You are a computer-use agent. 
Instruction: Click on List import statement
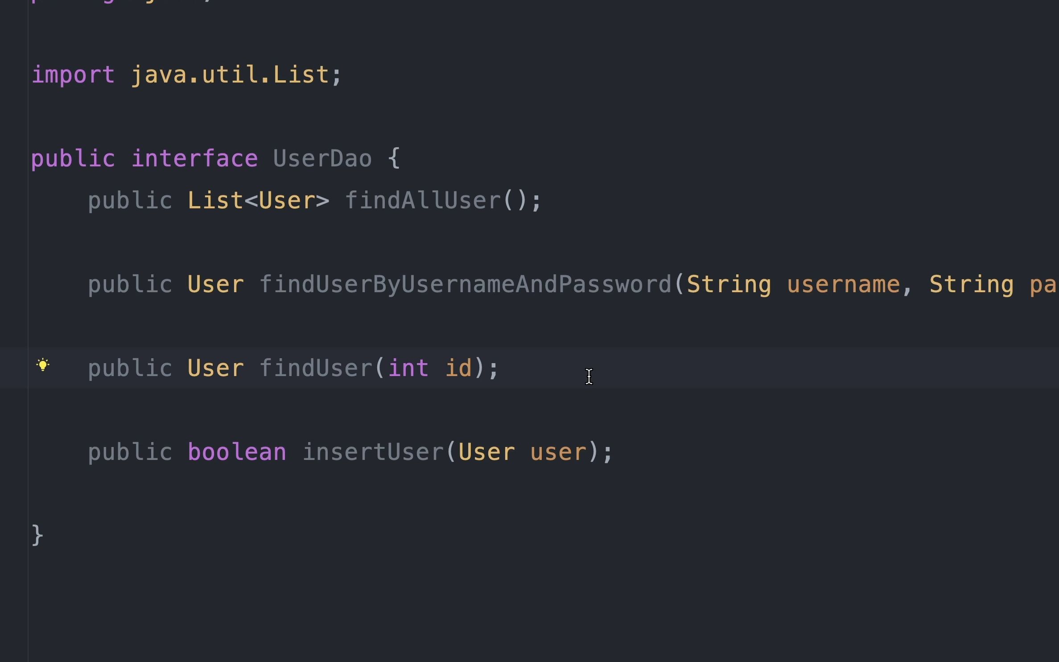[187, 74]
